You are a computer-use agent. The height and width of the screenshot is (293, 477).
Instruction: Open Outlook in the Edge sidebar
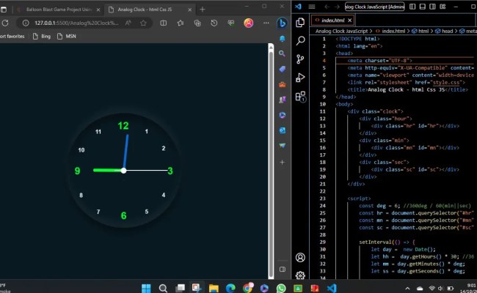click(283, 130)
